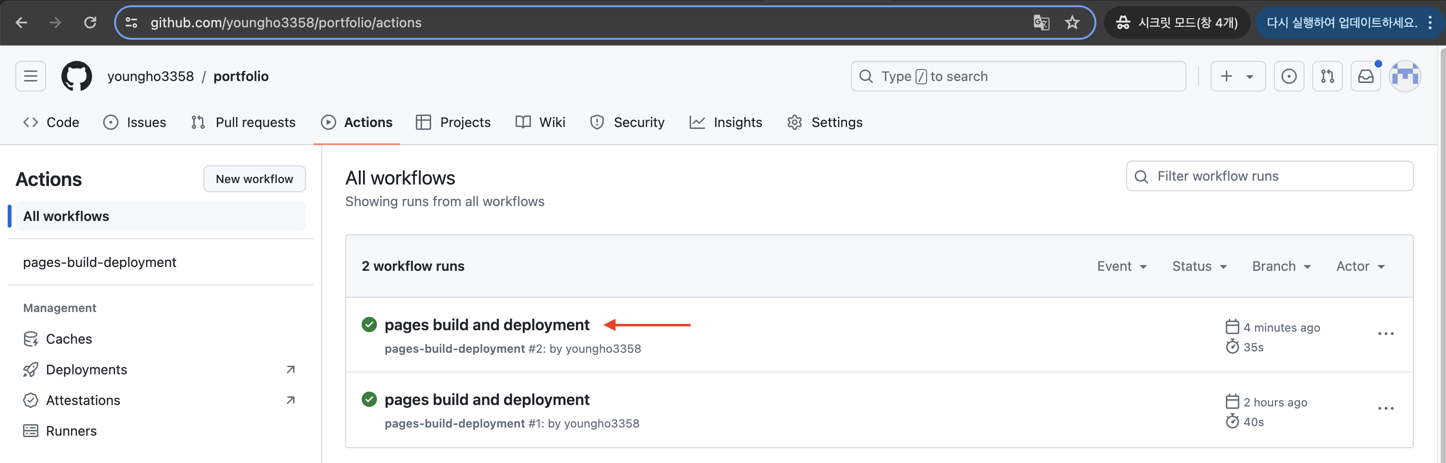The width and height of the screenshot is (1446, 463).
Task: Open the pull requests shortcut icon in header
Action: point(1327,76)
